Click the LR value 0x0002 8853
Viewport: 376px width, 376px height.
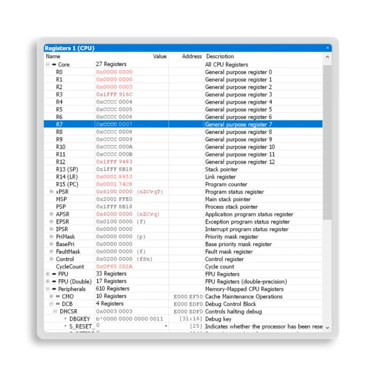click(x=114, y=177)
